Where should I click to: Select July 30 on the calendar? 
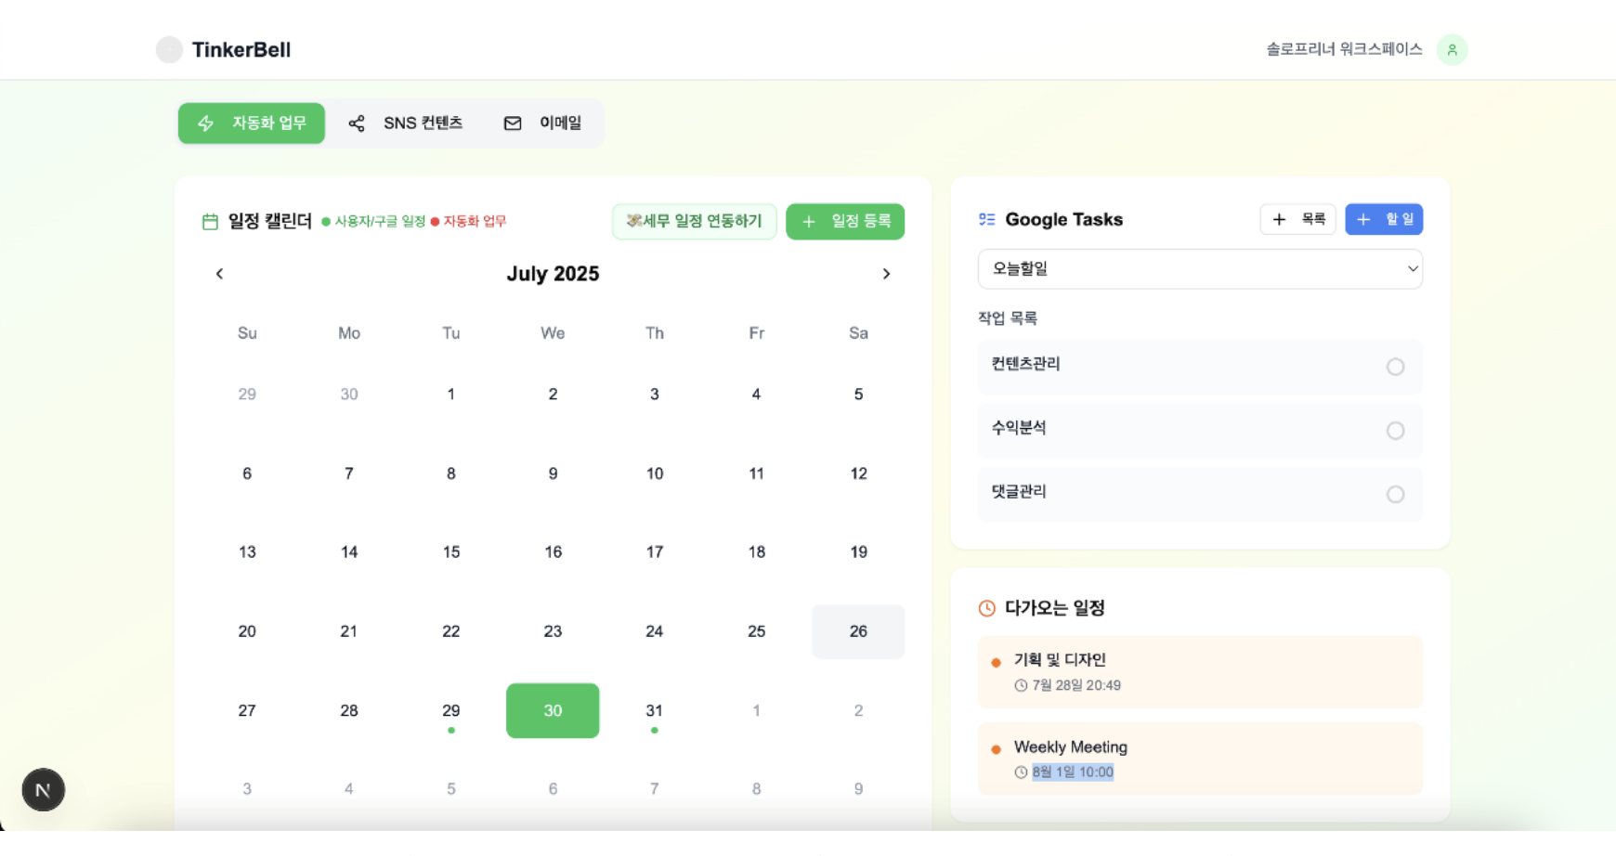coord(553,710)
